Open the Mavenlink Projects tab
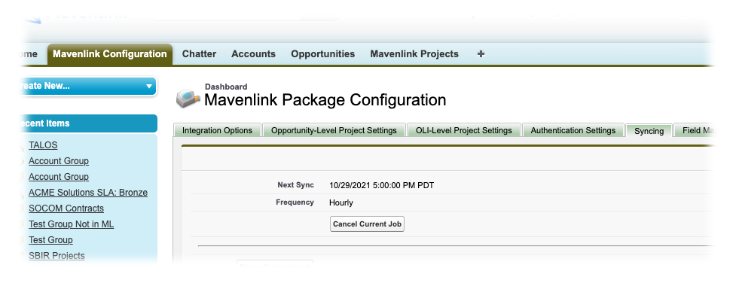 [x=414, y=54]
